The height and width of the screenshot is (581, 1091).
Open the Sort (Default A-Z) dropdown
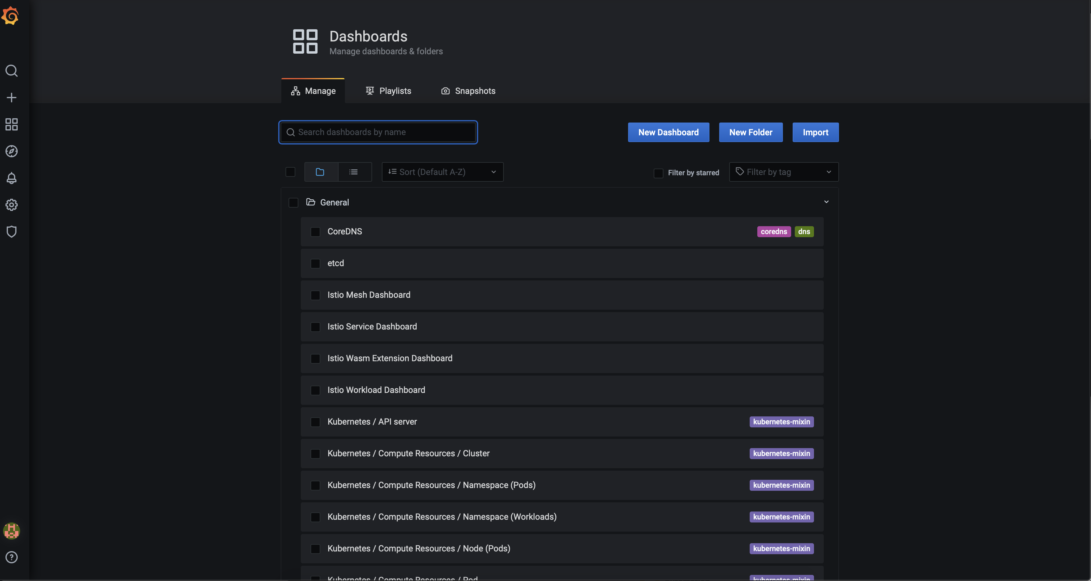tap(442, 172)
